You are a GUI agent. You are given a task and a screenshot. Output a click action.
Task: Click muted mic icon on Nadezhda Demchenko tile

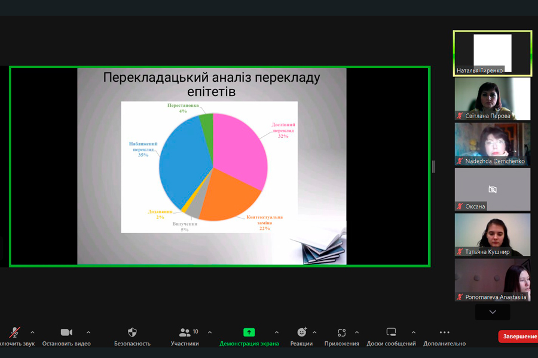coord(460,161)
